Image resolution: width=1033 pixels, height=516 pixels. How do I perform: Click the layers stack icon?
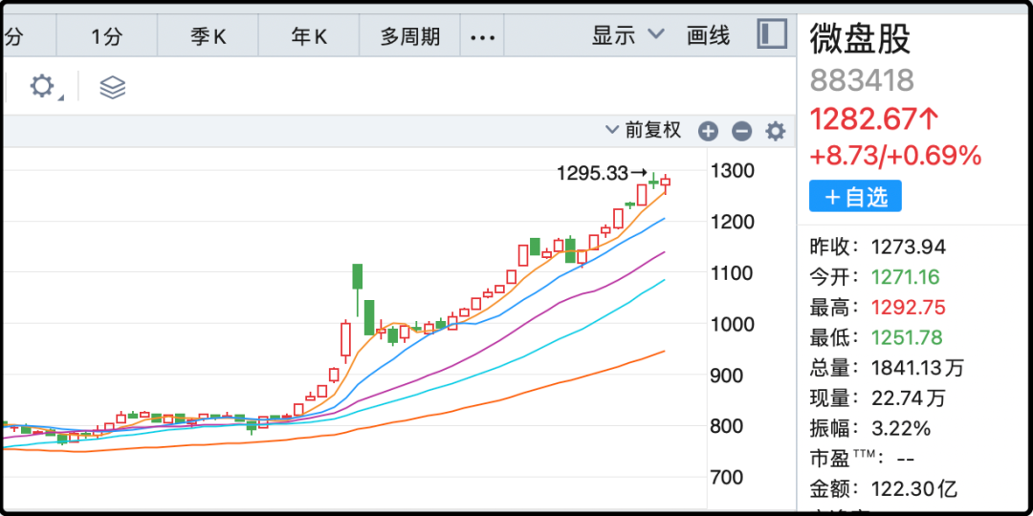pyautogui.click(x=113, y=87)
